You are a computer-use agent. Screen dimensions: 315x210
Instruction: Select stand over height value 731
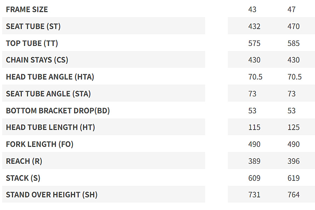[254, 195]
